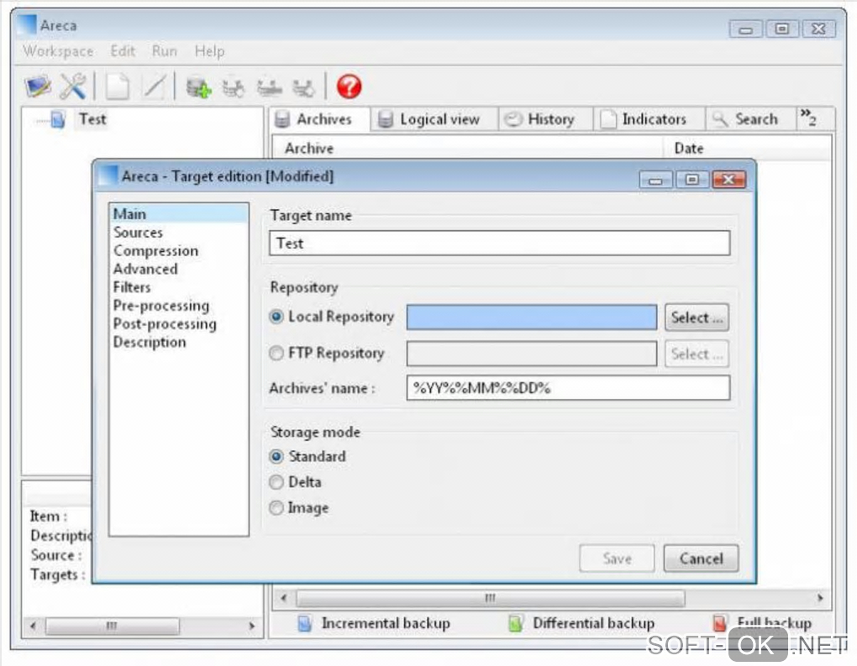
Task: Choose Image storage mode
Action: click(276, 507)
